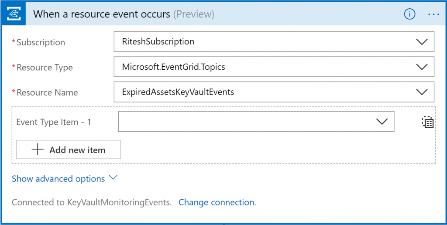Select the RiteshSubscription value text
This screenshot has height=225, width=447.
[x=158, y=42]
